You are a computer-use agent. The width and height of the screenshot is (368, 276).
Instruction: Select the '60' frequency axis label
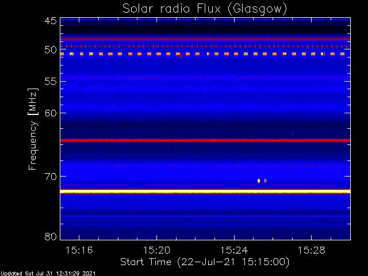tap(51, 113)
